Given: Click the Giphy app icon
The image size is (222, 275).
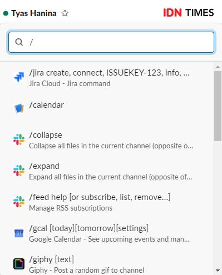Looking at the screenshot, I should pos(19,264).
